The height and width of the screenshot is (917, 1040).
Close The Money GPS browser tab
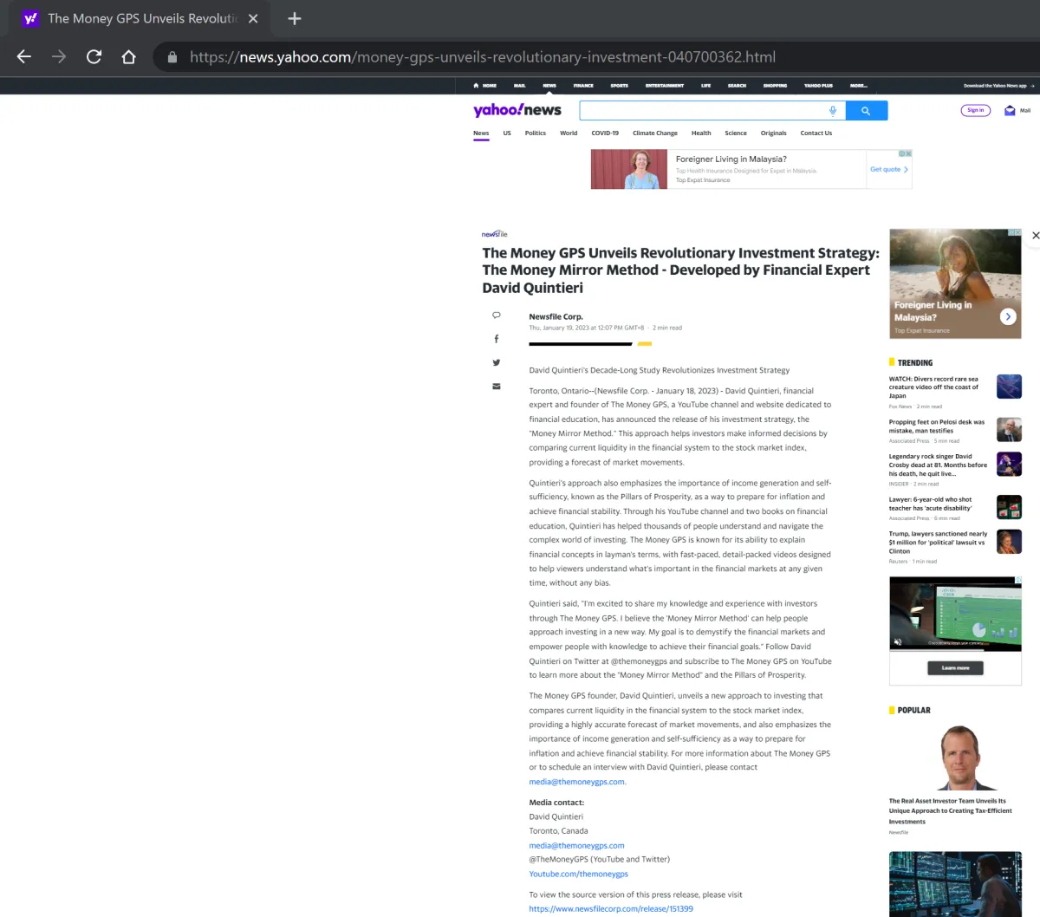[x=253, y=18]
